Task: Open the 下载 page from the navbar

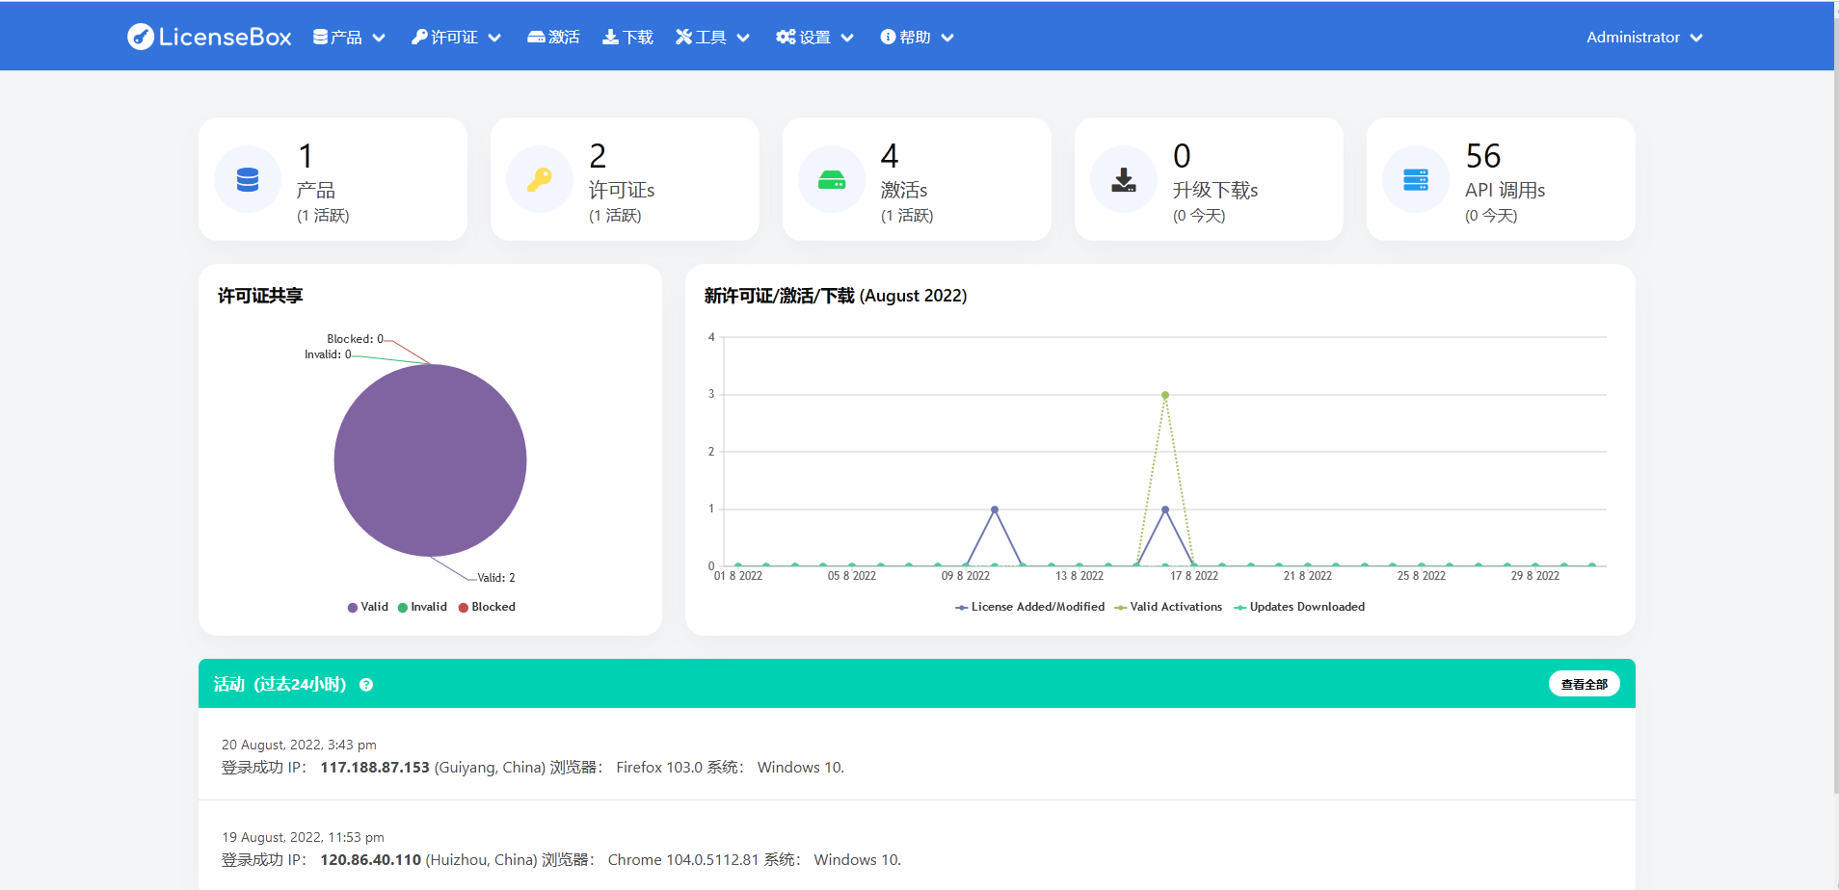Action: 627,38
